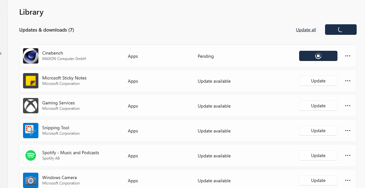The height and width of the screenshot is (188, 365).
Task: Stop the pending Cinebench download
Action: [318, 56]
